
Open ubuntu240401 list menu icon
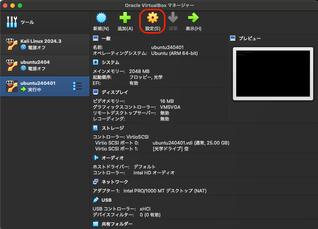(x=77, y=86)
